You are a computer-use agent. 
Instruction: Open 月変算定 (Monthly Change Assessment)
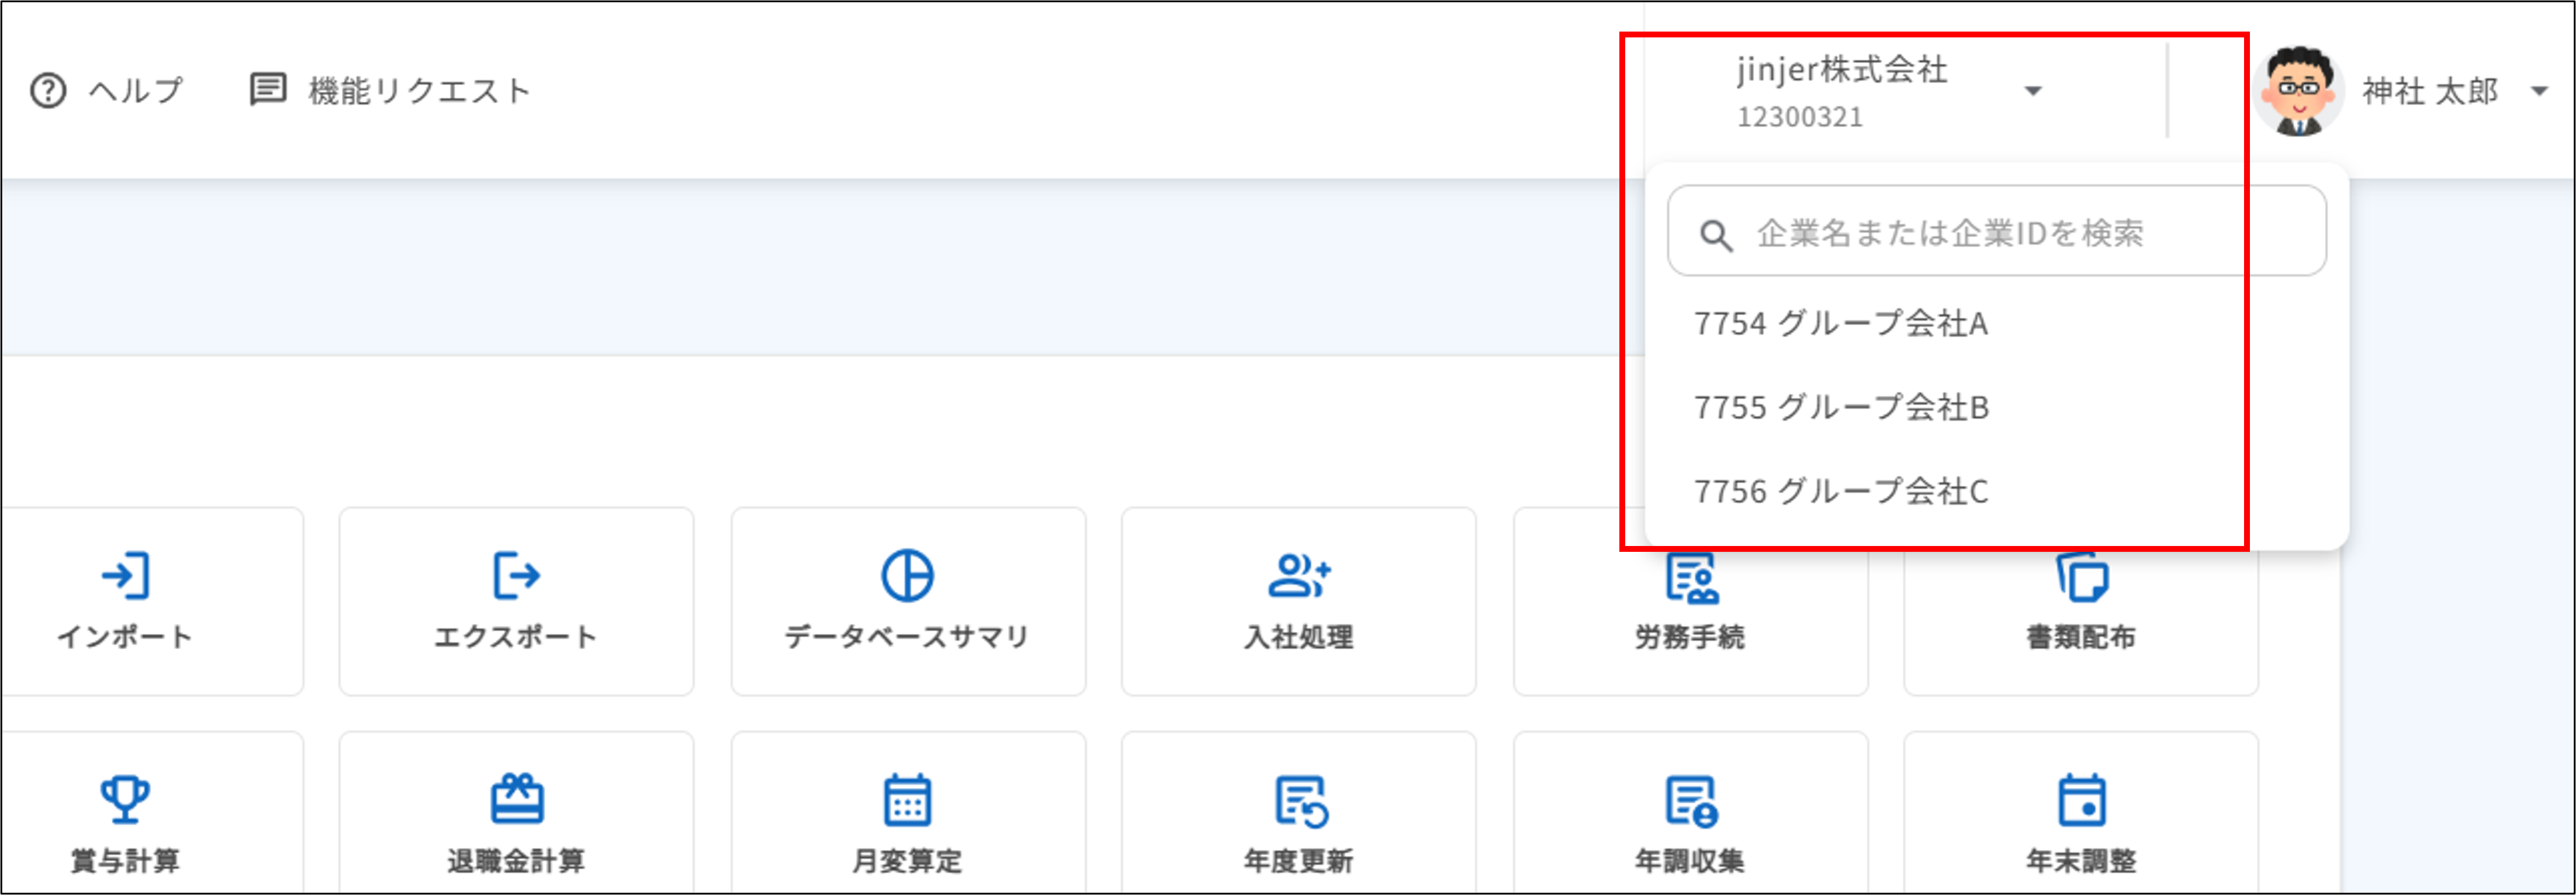click(x=907, y=820)
